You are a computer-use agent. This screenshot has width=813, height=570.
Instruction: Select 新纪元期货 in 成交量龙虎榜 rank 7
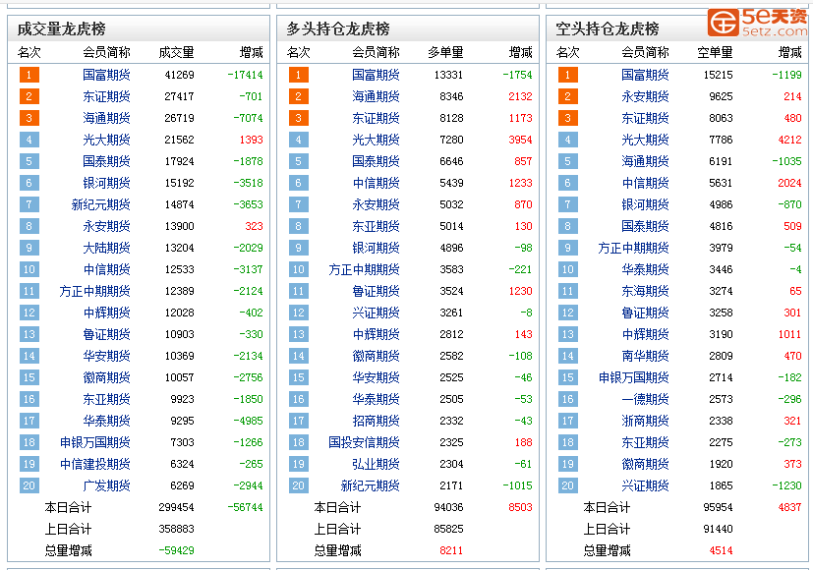coord(100,204)
